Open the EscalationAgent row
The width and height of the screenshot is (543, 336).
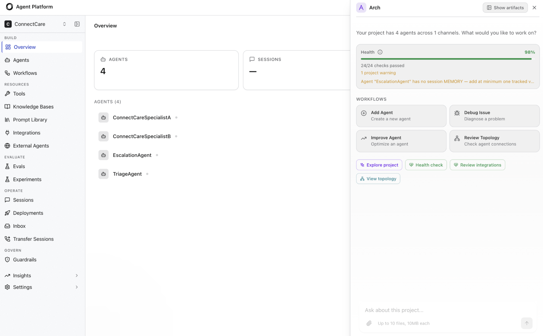[132, 155]
